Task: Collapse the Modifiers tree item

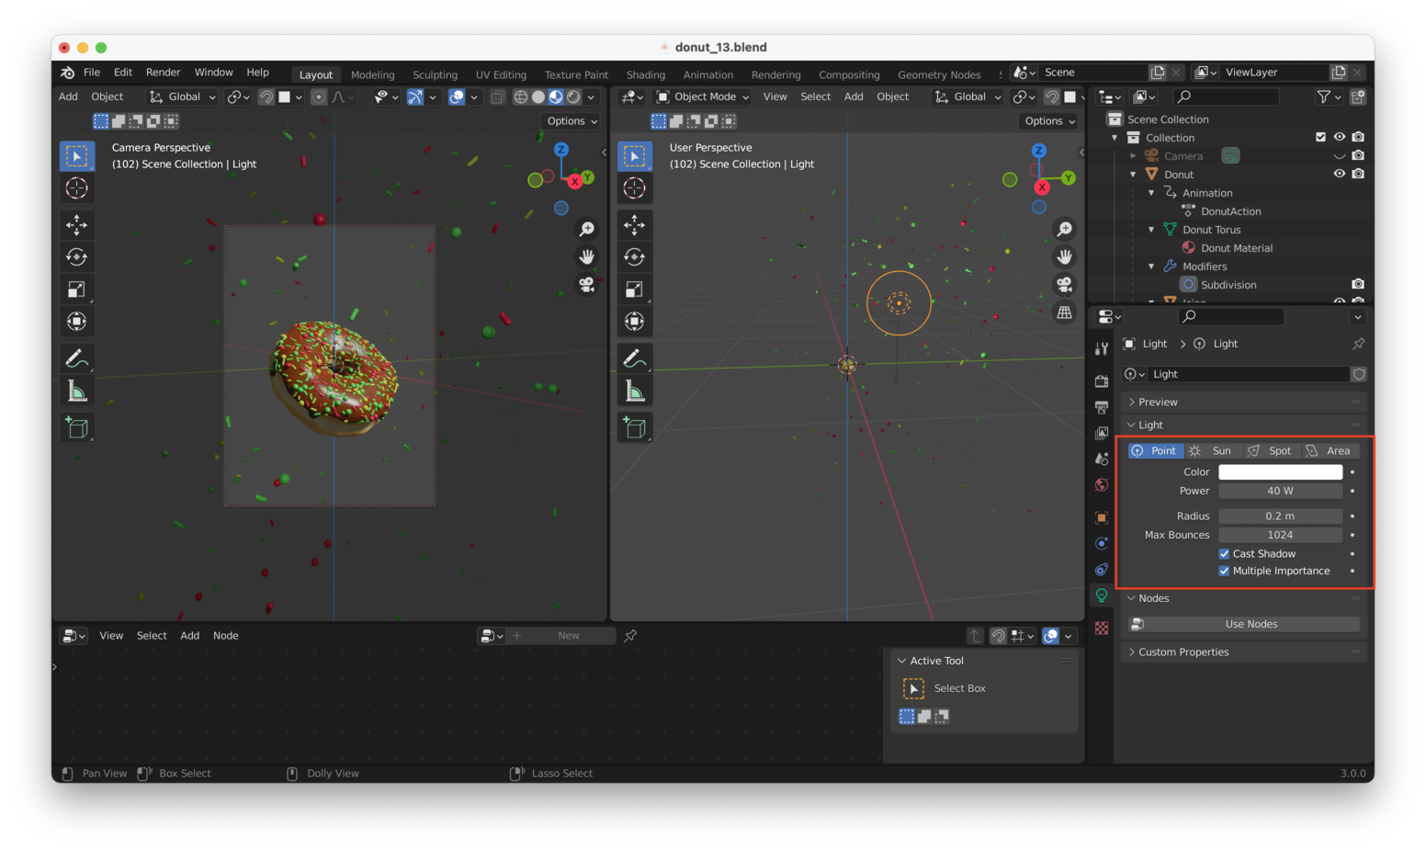Action: (x=1151, y=267)
